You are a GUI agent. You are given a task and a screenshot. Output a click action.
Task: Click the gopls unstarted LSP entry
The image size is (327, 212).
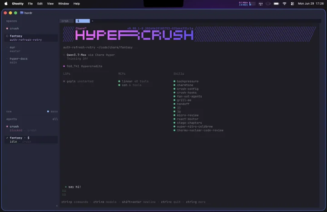pos(78,82)
